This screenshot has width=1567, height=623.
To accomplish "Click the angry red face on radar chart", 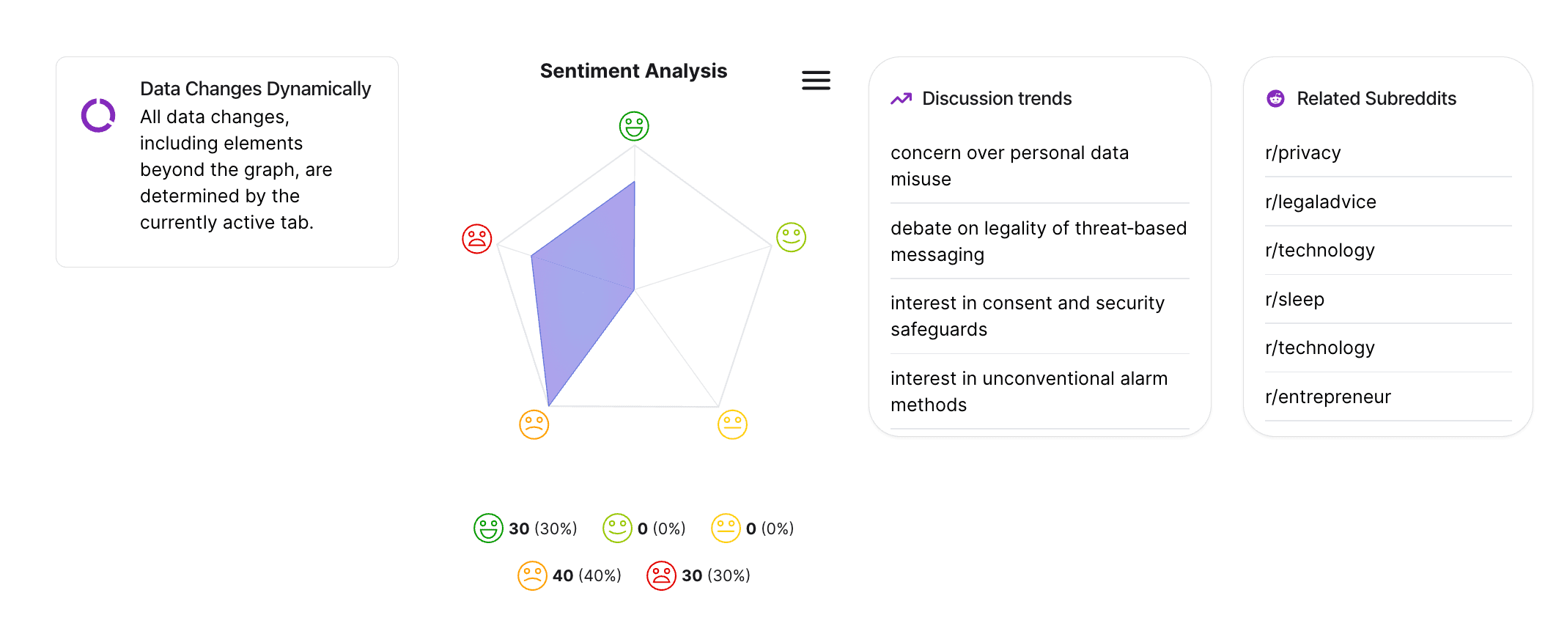I will (476, 239).
